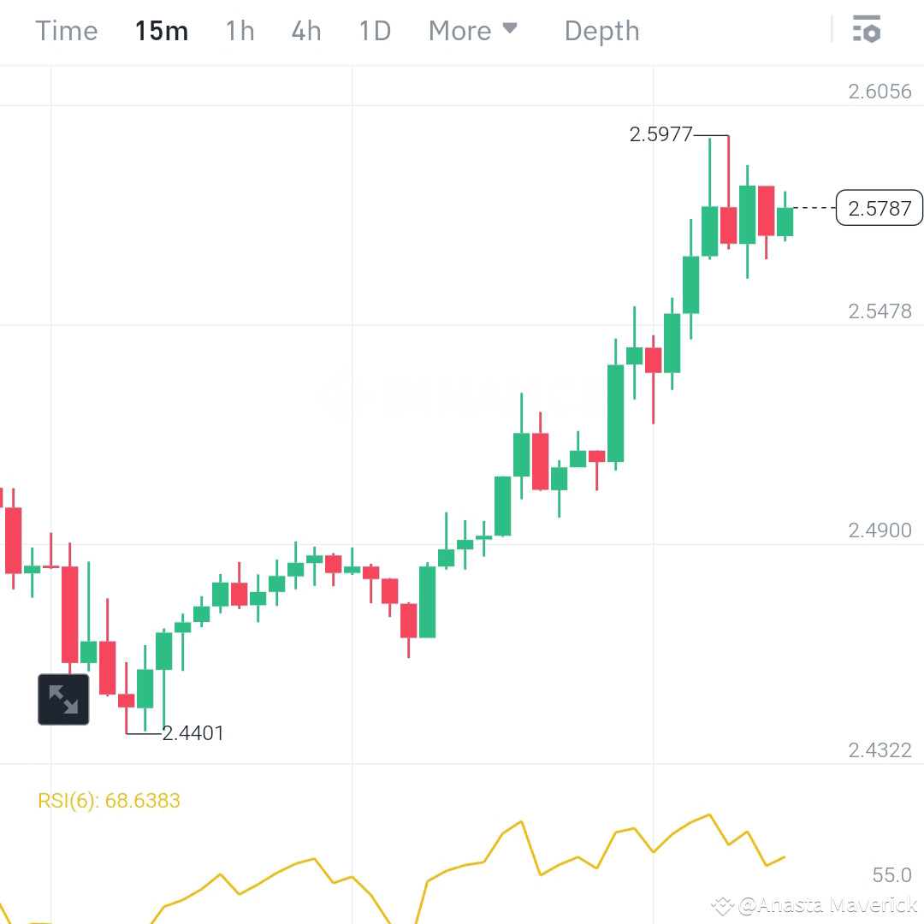Click the 2.6056 price axis value
The height and width of the screenshot is (924, 924).
880,91
